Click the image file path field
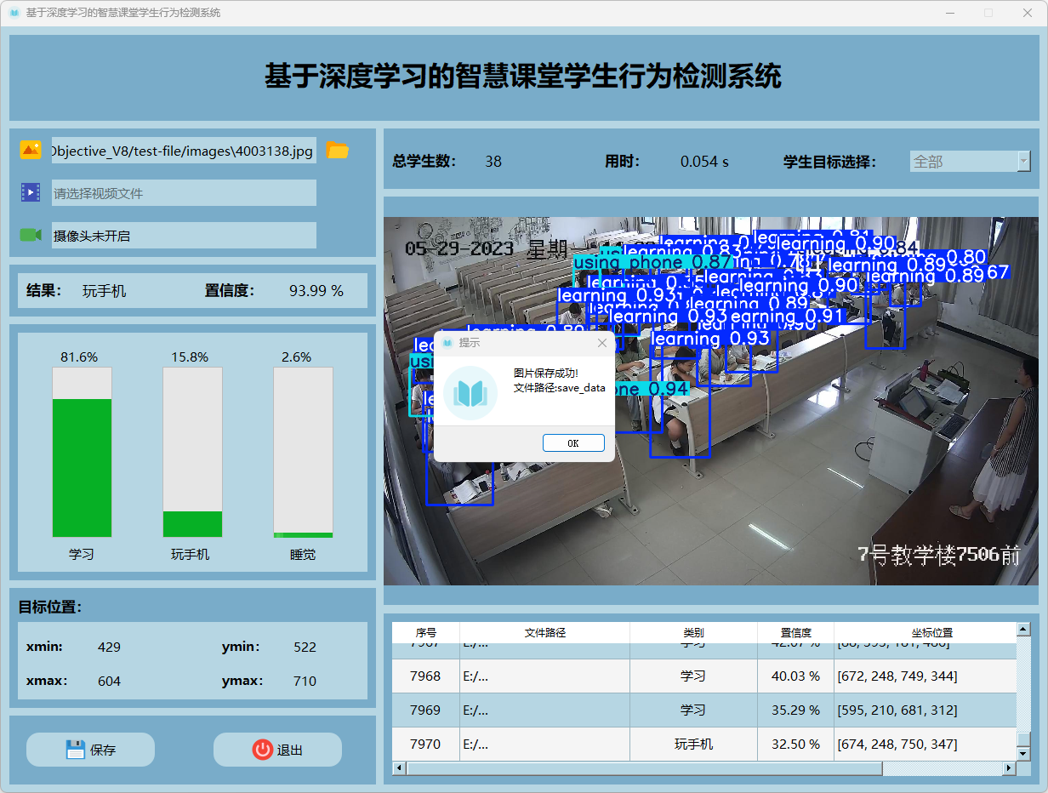 (x=183, y=151)
